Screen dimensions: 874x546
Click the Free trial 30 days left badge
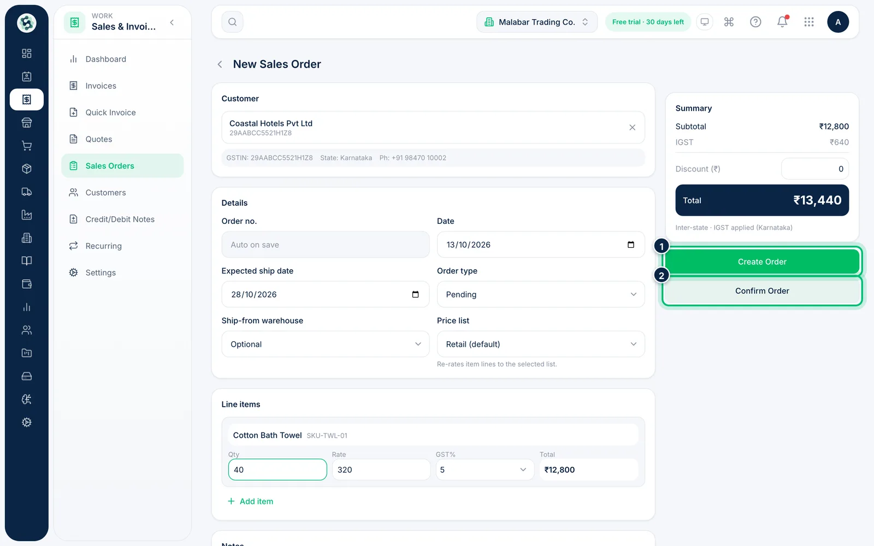tap(648, 22)
